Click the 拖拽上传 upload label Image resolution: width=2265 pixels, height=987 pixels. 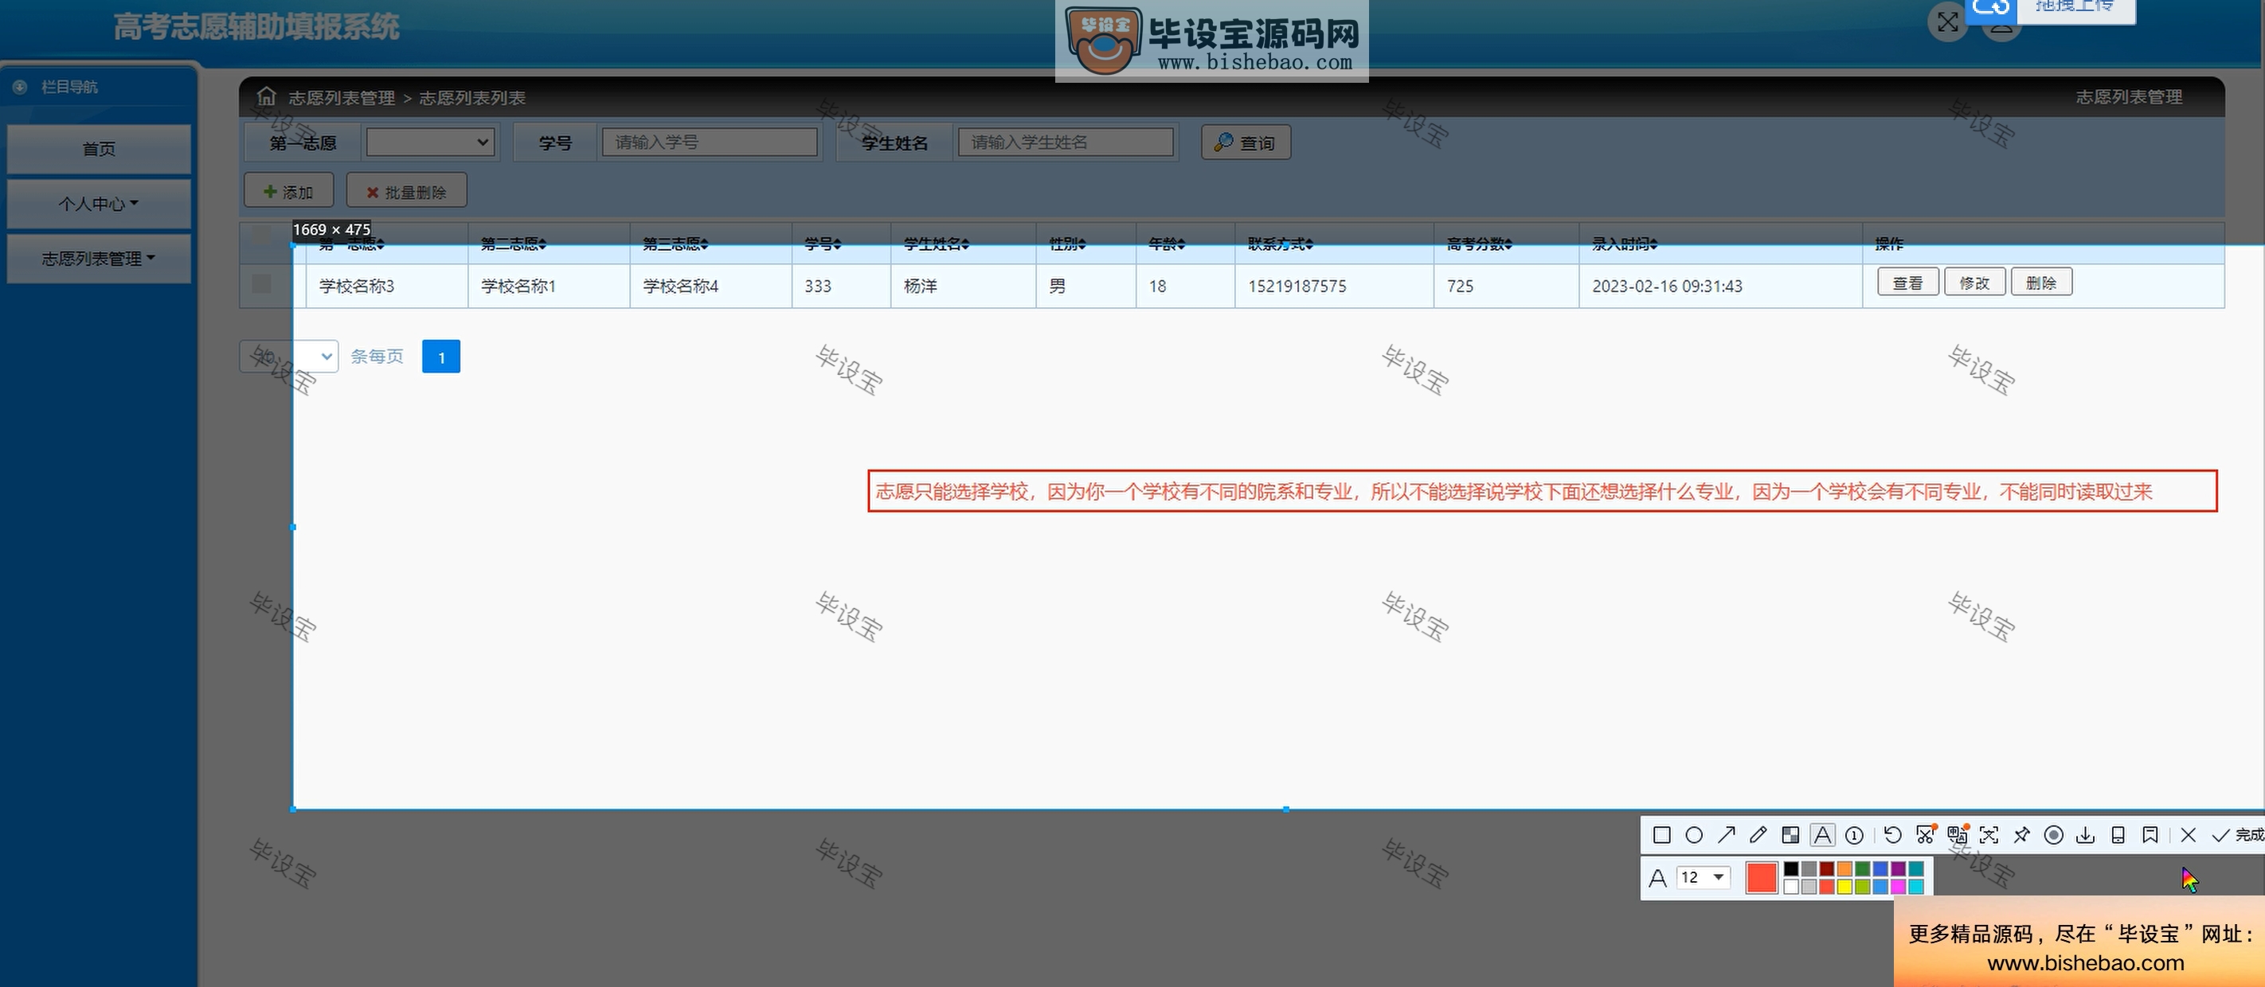pos(2075,6)
